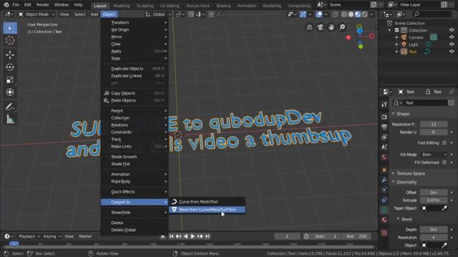Click the current frame number field
This screenshot has height=257, width=458.
[287, 236]
